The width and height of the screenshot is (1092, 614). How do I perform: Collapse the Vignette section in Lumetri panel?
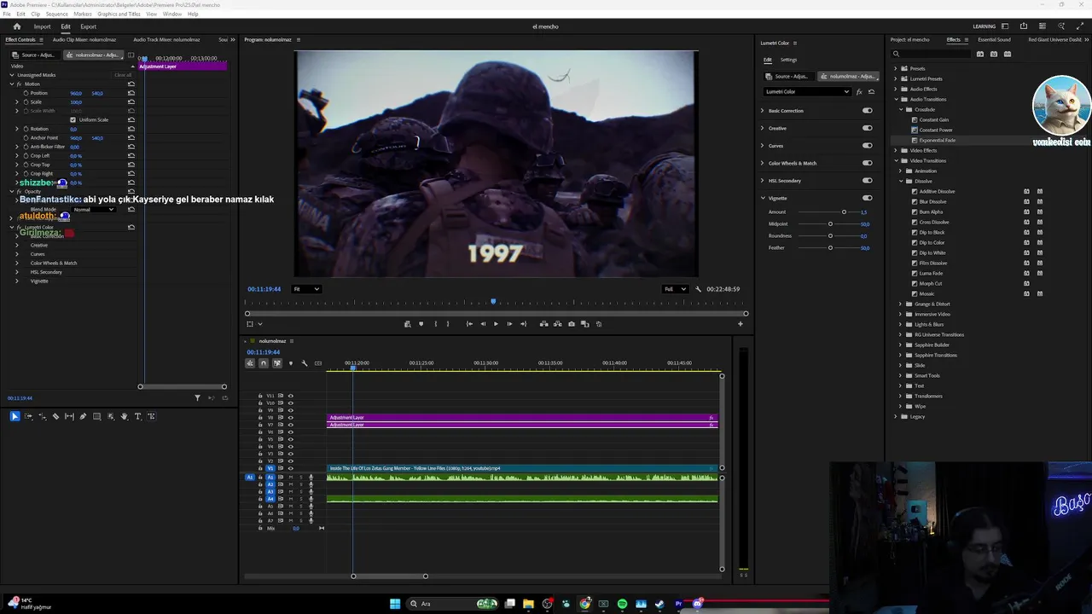point(763,198)
